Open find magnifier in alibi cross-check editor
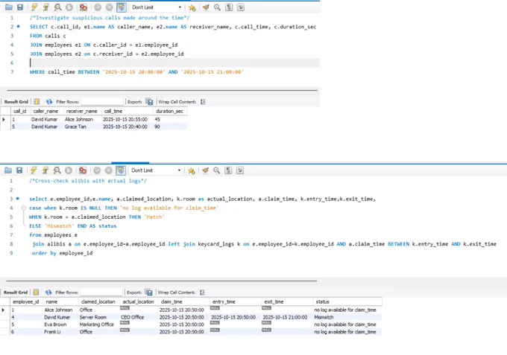 click(217, 170)
